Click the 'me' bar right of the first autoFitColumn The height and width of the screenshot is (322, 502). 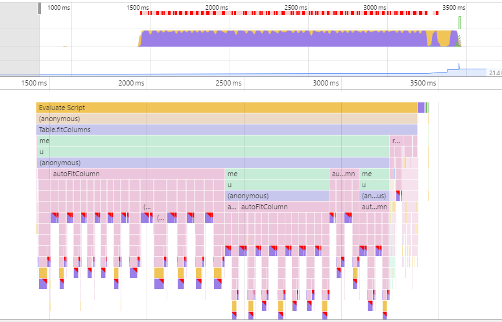[x=277, y=174]
